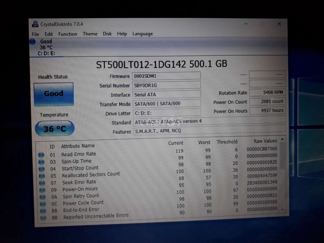
Task: Select the Spin Retry Count row name
Action: (x=81, y=196)
